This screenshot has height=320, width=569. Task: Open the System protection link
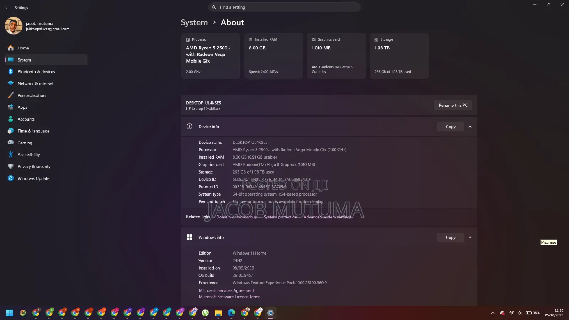coord(280,217)
